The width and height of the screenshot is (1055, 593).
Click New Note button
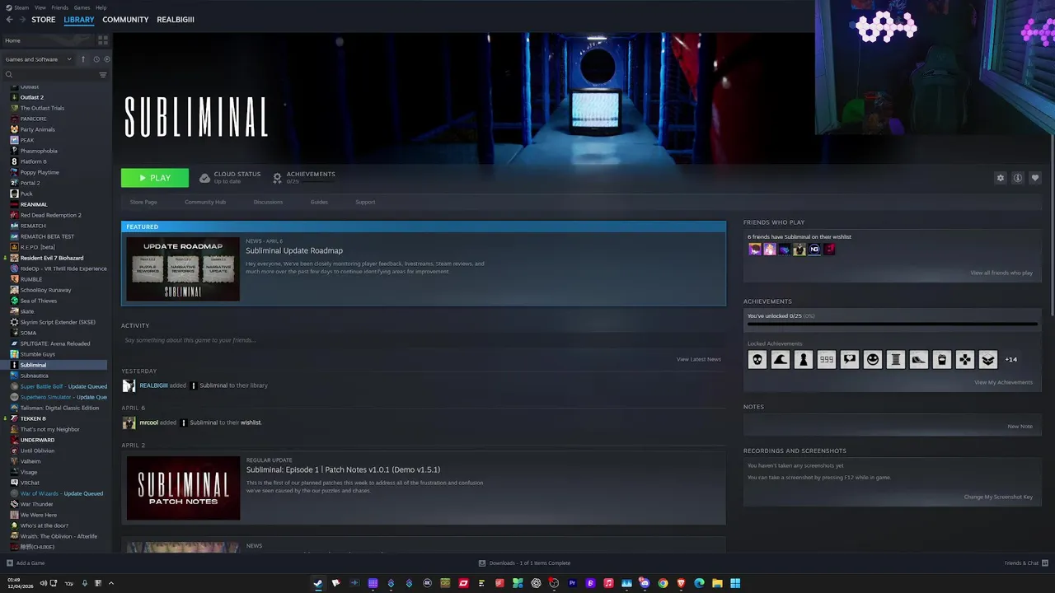[1020, 427]
